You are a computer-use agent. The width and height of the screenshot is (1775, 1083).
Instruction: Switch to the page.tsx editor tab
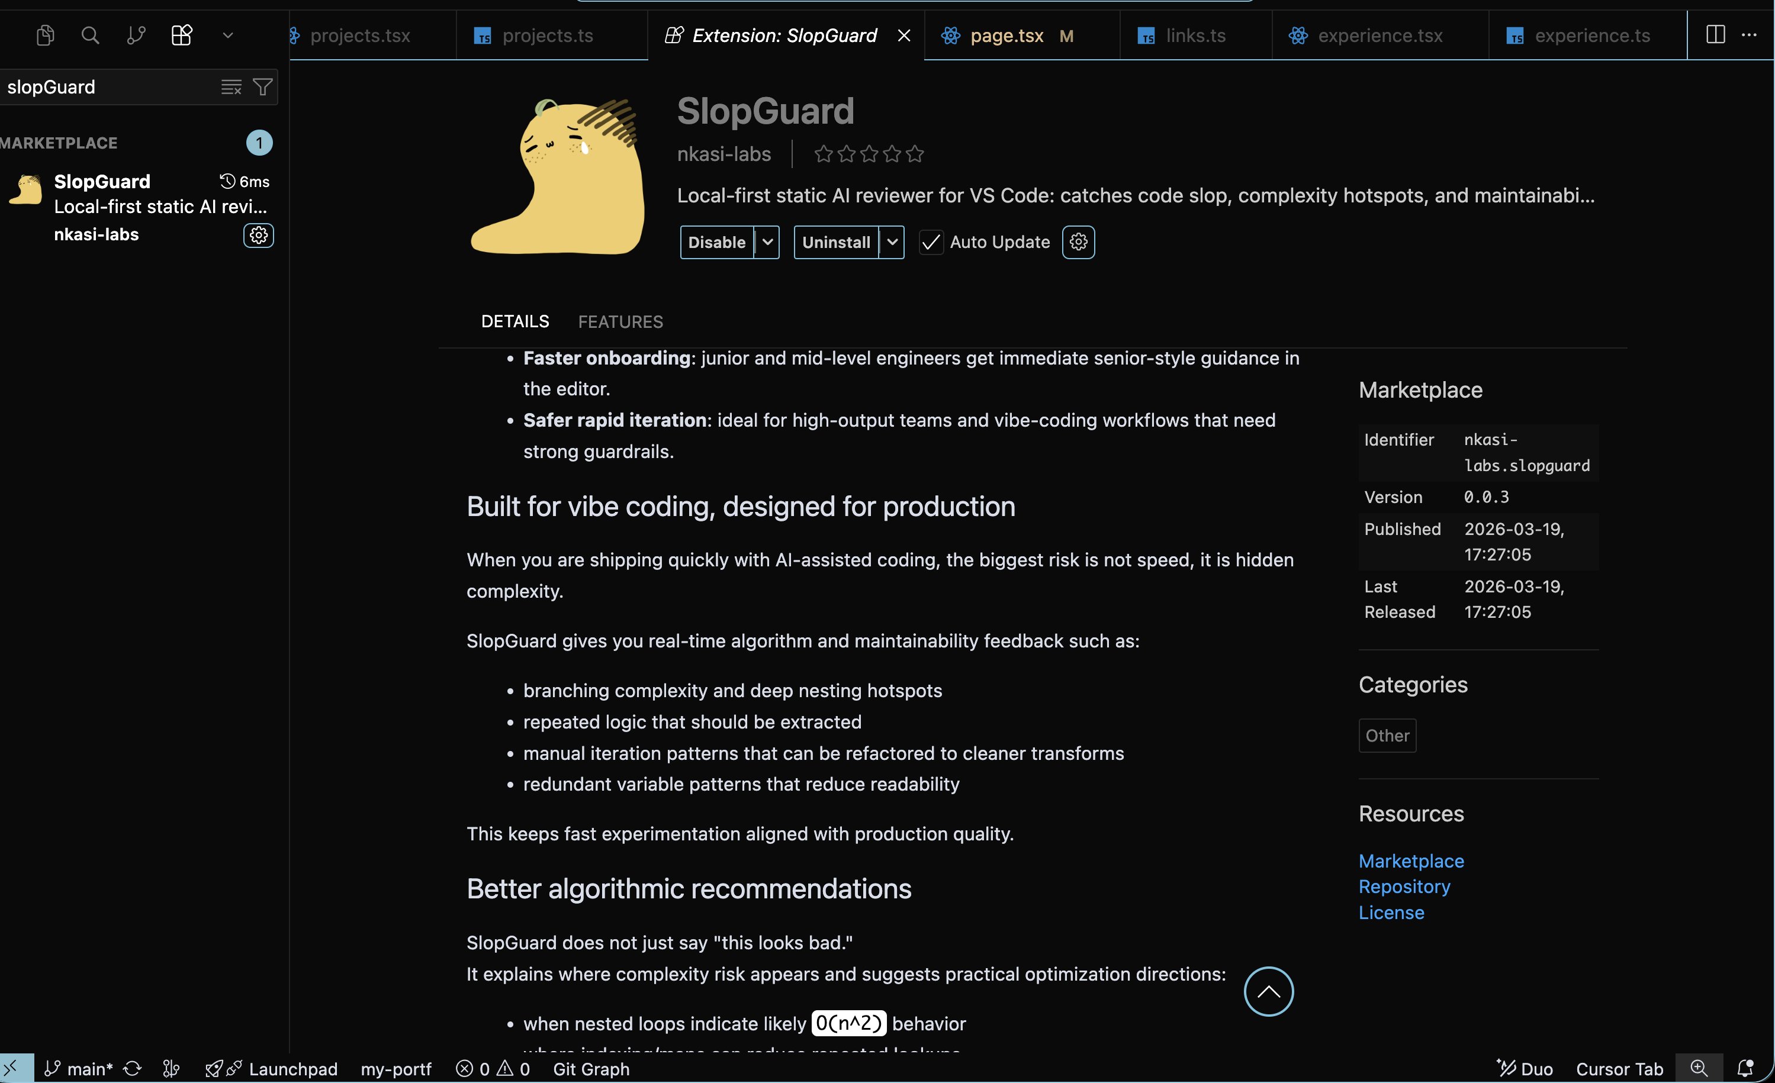[1007, 36]
